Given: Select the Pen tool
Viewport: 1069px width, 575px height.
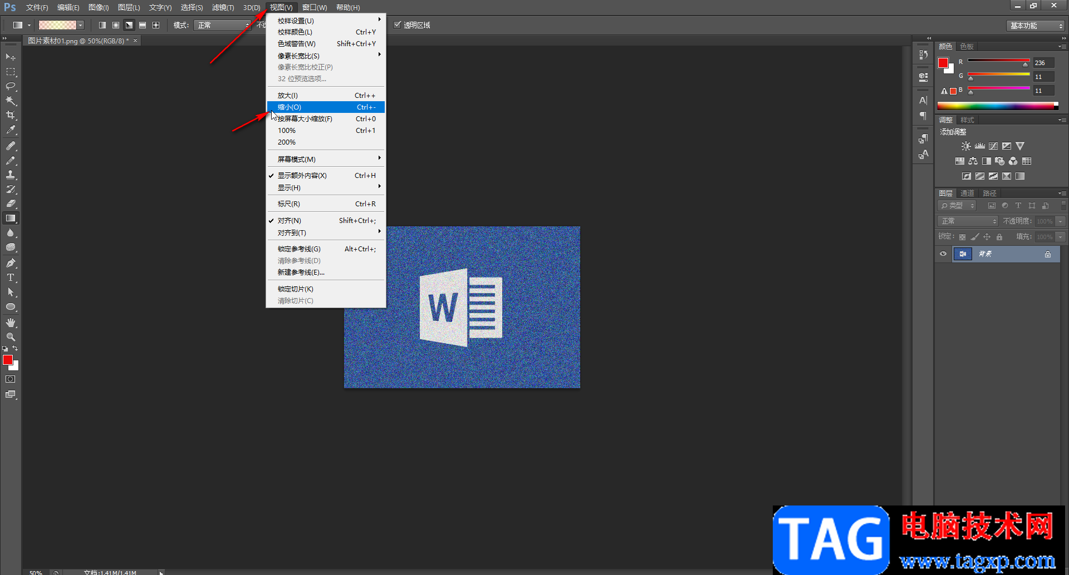Looking at the screenshot, I should [11, 263].
